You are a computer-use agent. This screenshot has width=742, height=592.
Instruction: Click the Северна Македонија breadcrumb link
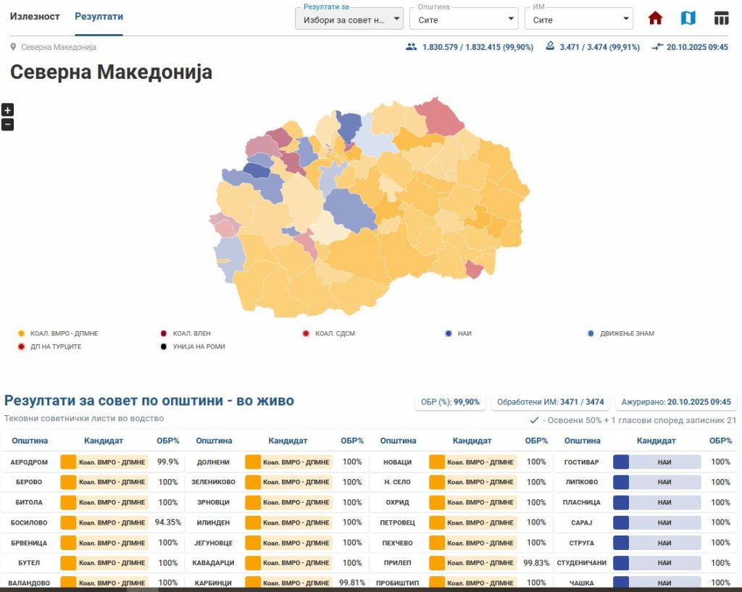point(58,47)
